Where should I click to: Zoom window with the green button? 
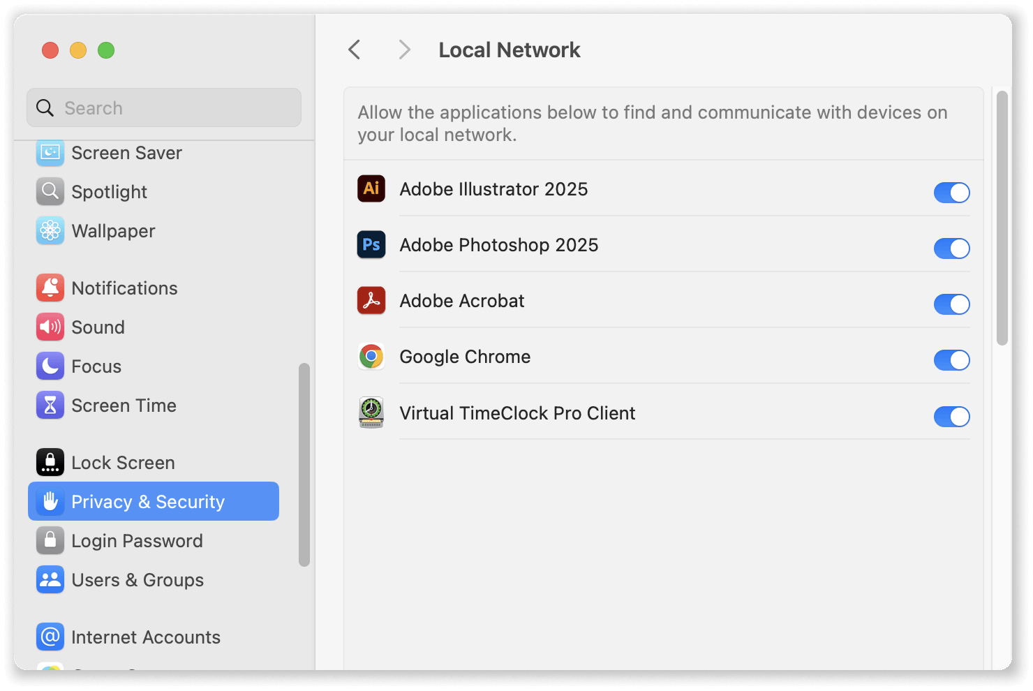(x=106, y=50)
